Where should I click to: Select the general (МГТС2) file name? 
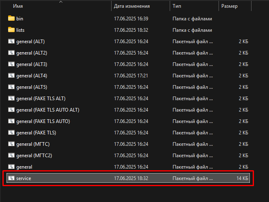[x=34, y=156]
